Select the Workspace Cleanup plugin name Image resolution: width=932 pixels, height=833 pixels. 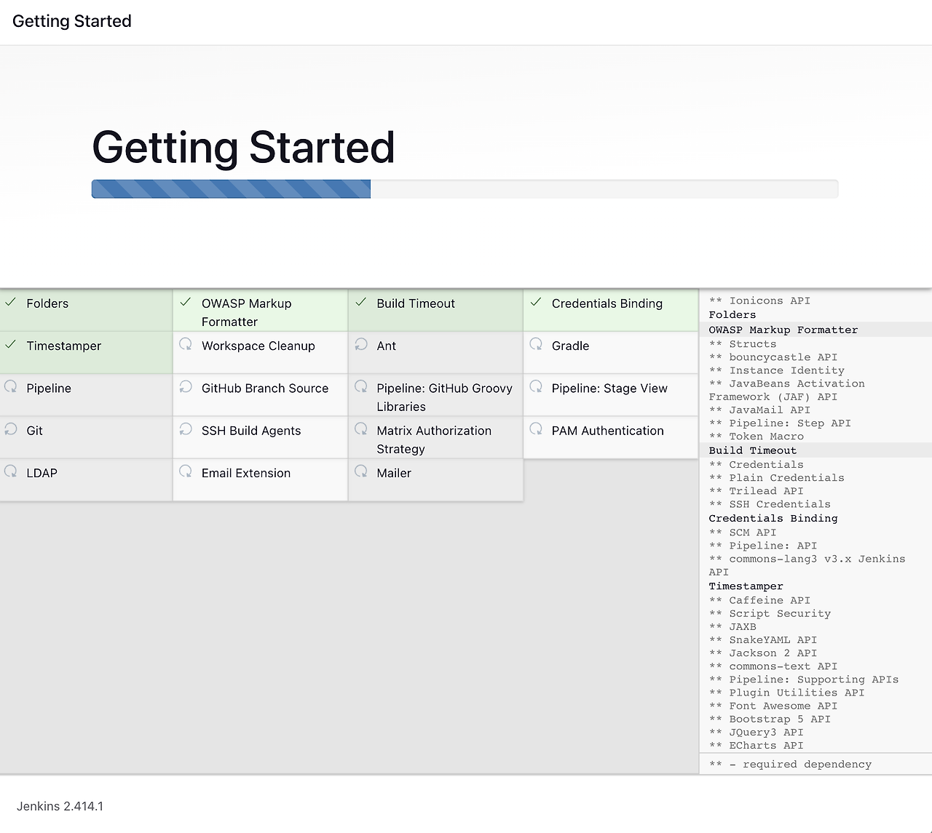pyautogui.click(x=258, y=346)
